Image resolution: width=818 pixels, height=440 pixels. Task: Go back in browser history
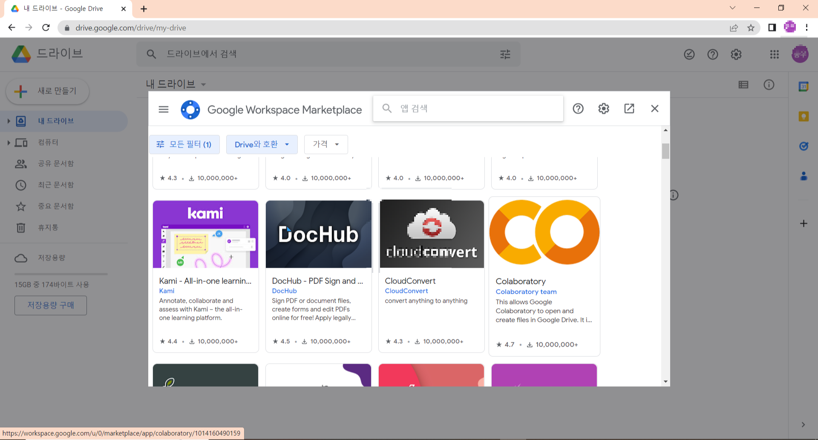(x=12, y=28)
